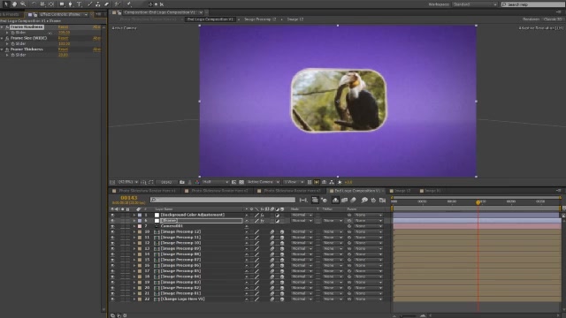The image size is (566, 318).
Task: Click the timeline layer search field
Action: pos(222,200)
